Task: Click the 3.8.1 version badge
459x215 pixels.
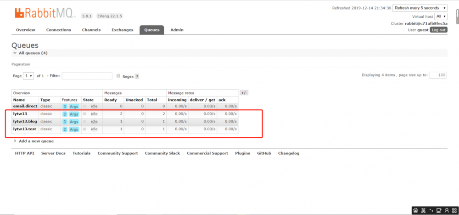Action: click(x=87, y=16)
